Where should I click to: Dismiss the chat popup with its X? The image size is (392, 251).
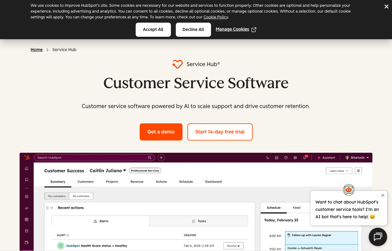tap(383, 195)
